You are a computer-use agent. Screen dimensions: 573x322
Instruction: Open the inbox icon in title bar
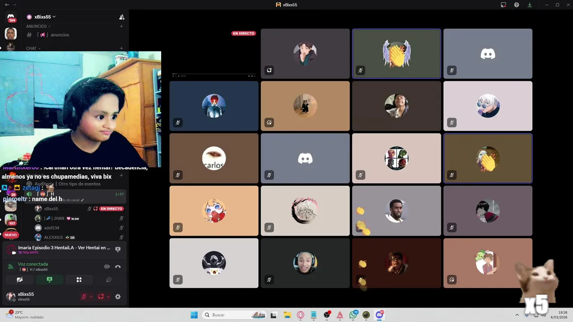pos(504,4)
